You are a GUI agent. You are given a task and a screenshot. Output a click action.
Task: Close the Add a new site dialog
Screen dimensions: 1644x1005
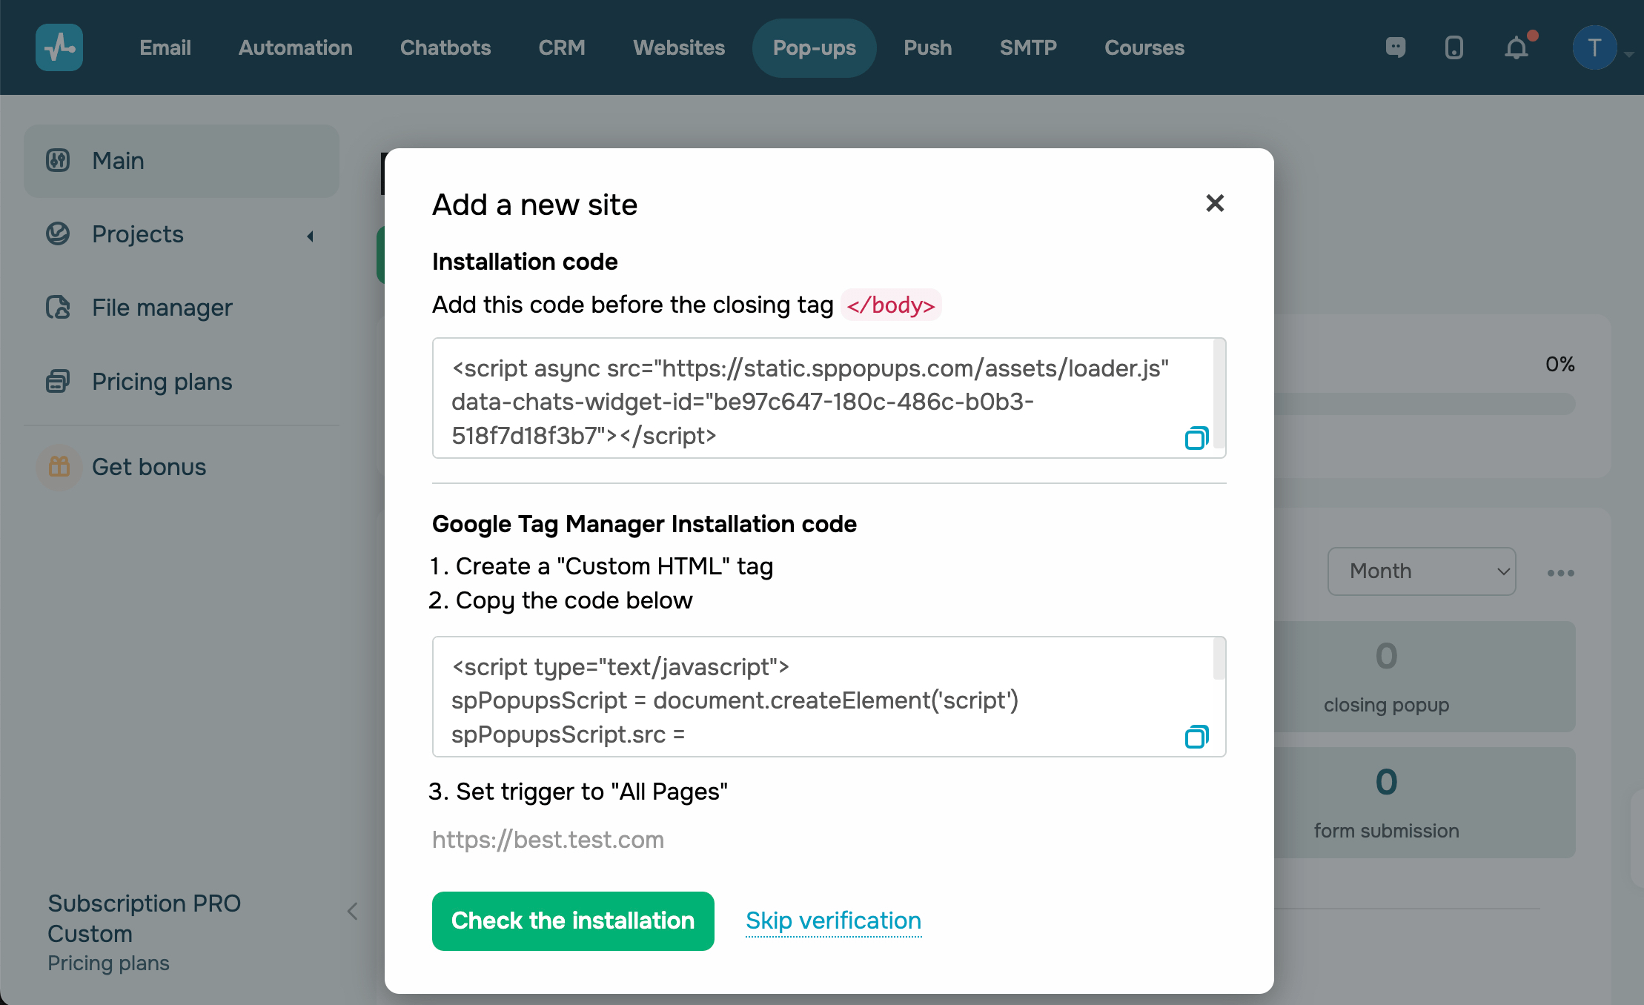(x=1215, y=203)
